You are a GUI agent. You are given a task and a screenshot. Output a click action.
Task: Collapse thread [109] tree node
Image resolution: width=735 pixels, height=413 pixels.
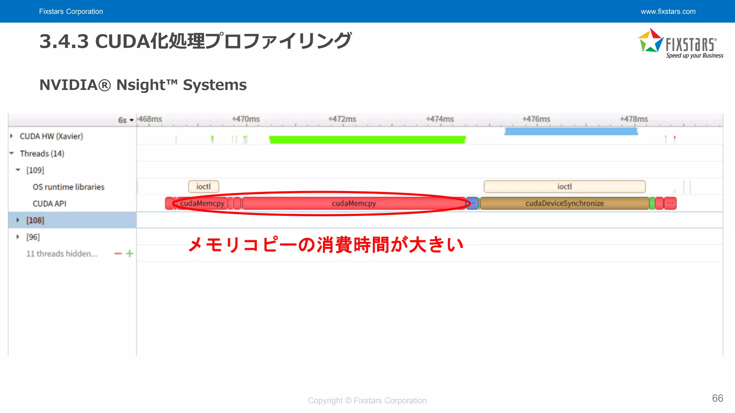tap(18, 170)
